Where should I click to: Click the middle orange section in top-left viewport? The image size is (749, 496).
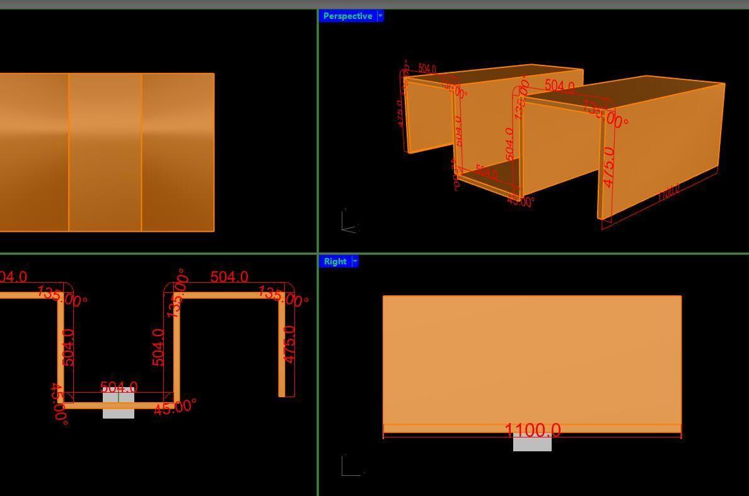[x=105, y=152]
